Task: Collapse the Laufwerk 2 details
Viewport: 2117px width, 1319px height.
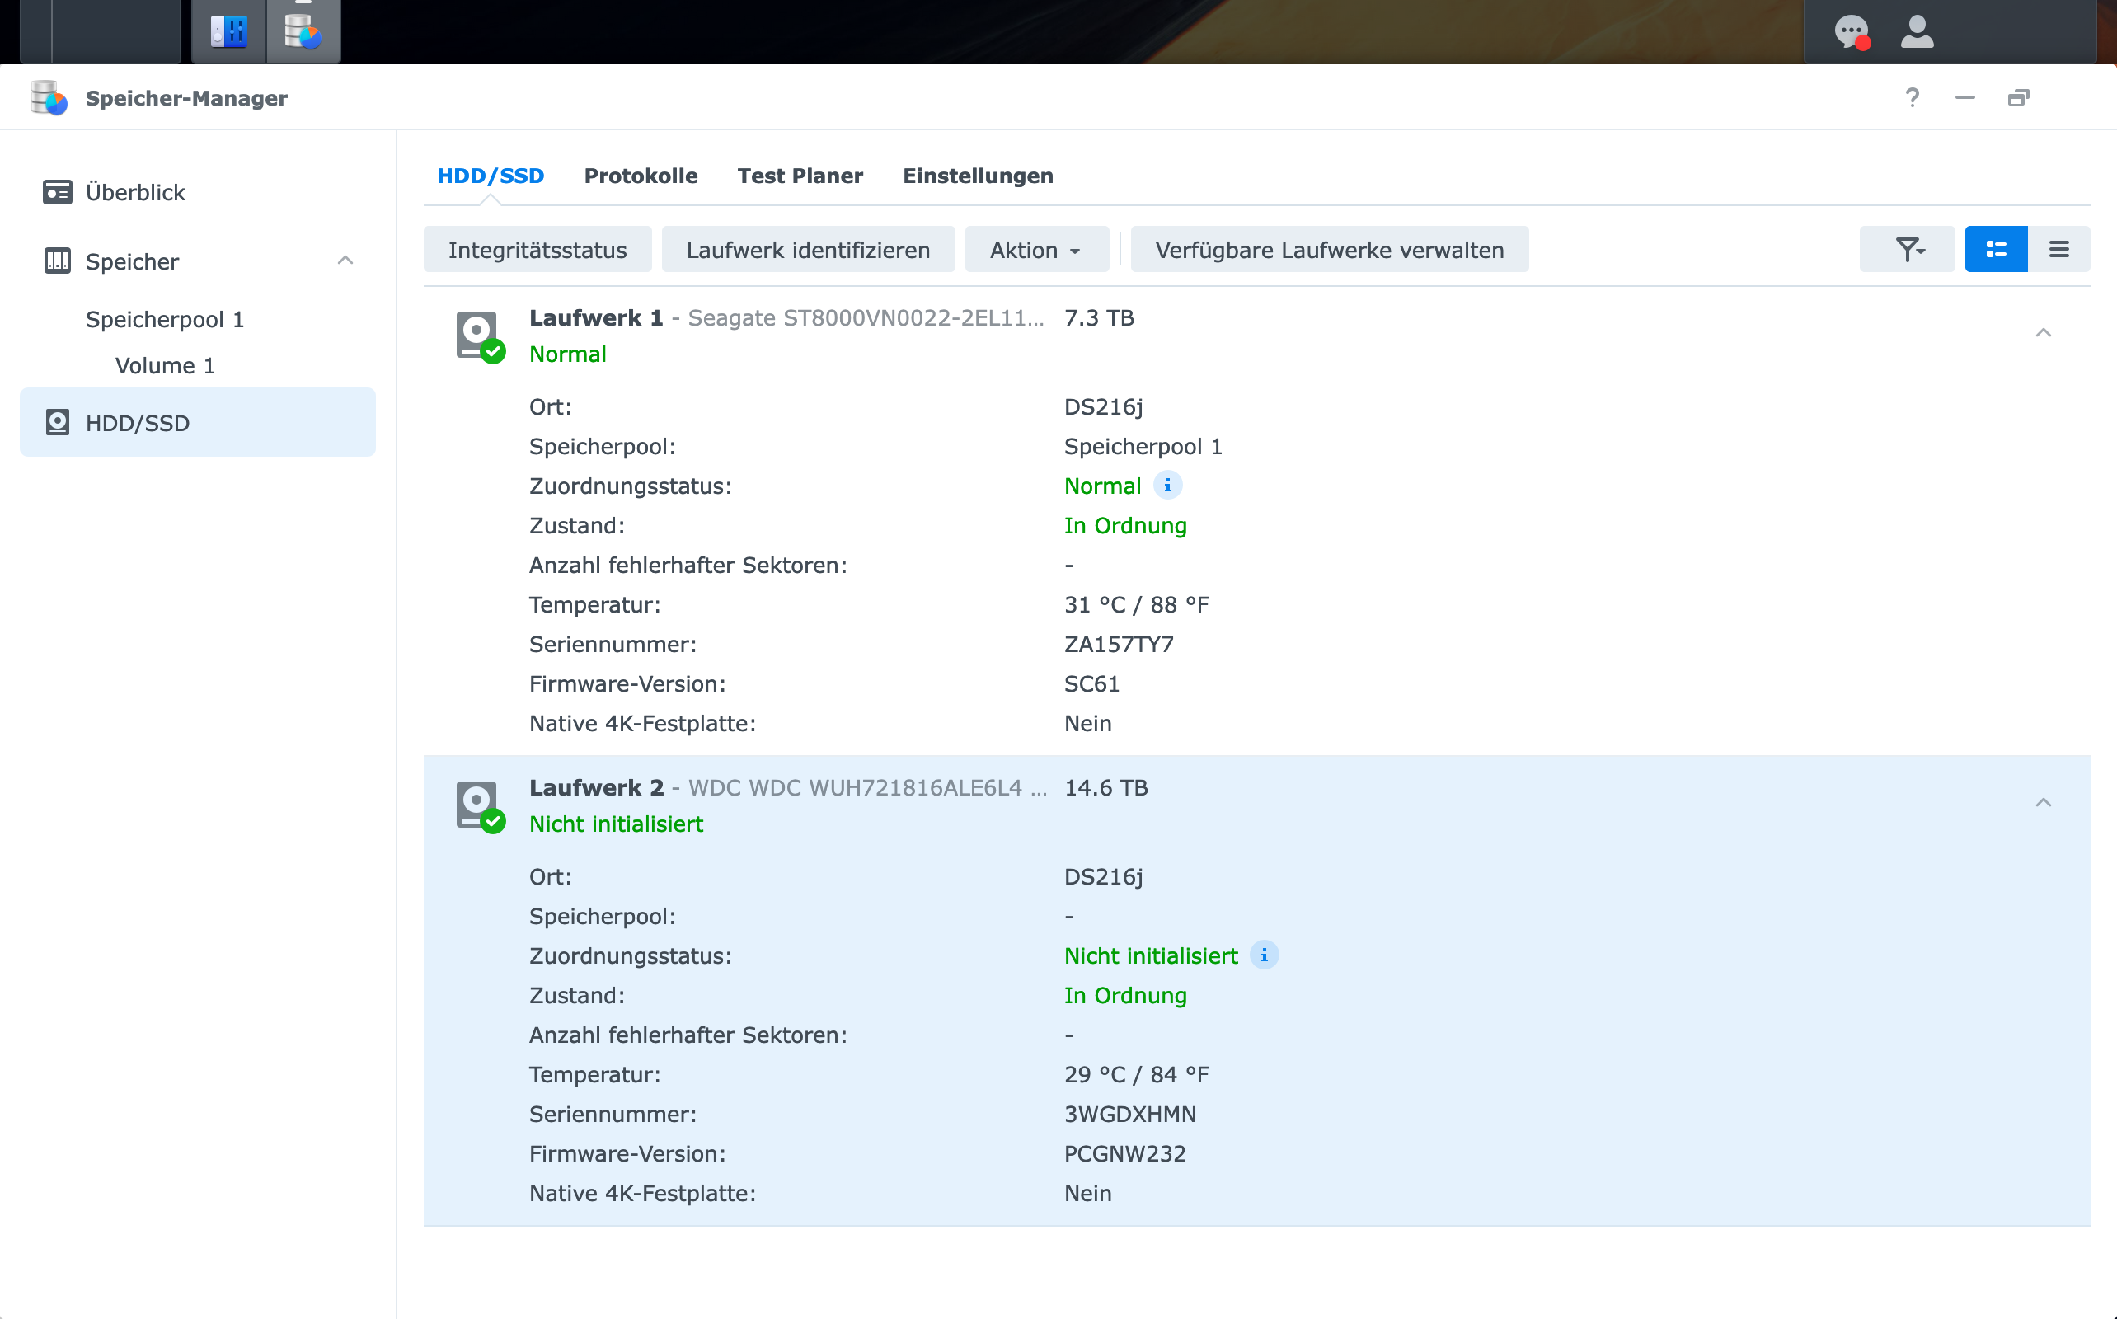Action: tap(2043, 803)
